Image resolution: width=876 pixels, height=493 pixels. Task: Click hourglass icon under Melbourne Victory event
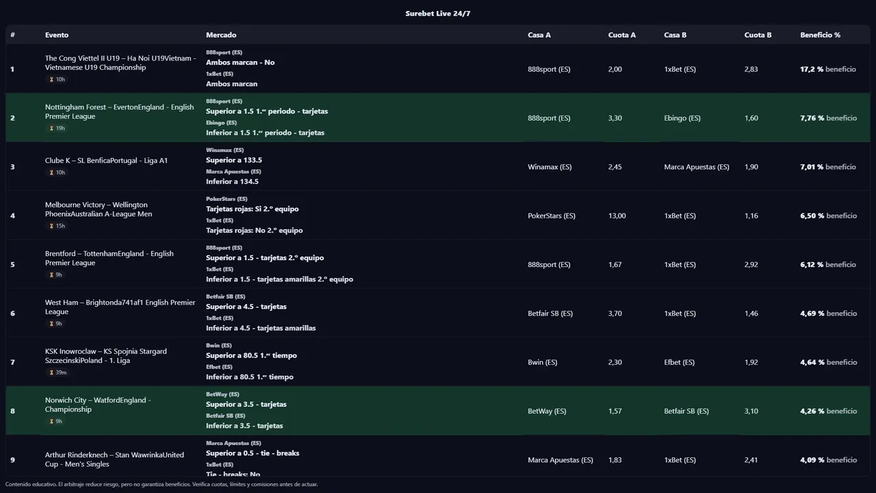[x=51, y=226]
